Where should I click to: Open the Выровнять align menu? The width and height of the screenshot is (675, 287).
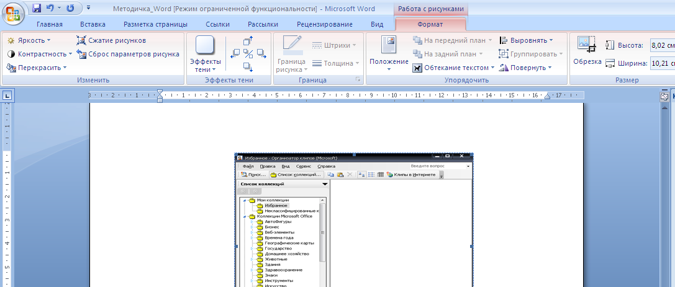click(x=525, y=40)
